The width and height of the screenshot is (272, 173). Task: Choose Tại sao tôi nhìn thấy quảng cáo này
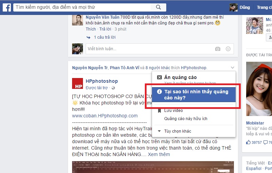click(x=194, y=95)
